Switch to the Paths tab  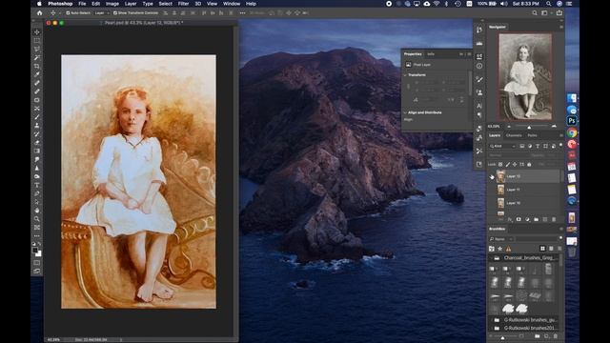point(532,135)
